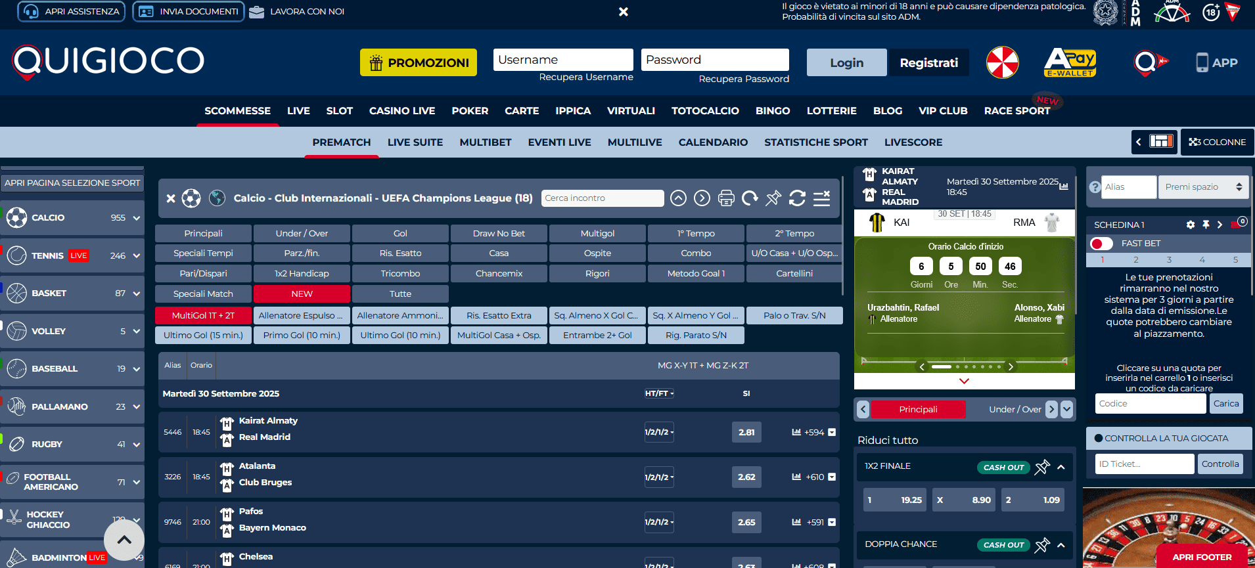Viewport: 1255px width, 568px height.
Task: Switch to the MULTIBET tab
Action: (486, 142)
